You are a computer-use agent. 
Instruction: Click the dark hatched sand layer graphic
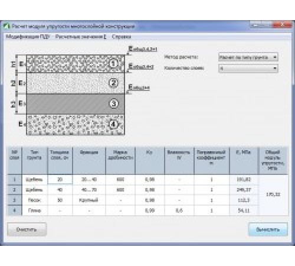76,104
